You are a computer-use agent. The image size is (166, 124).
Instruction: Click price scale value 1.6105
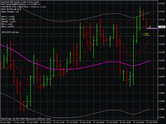[x=162, y=68]
